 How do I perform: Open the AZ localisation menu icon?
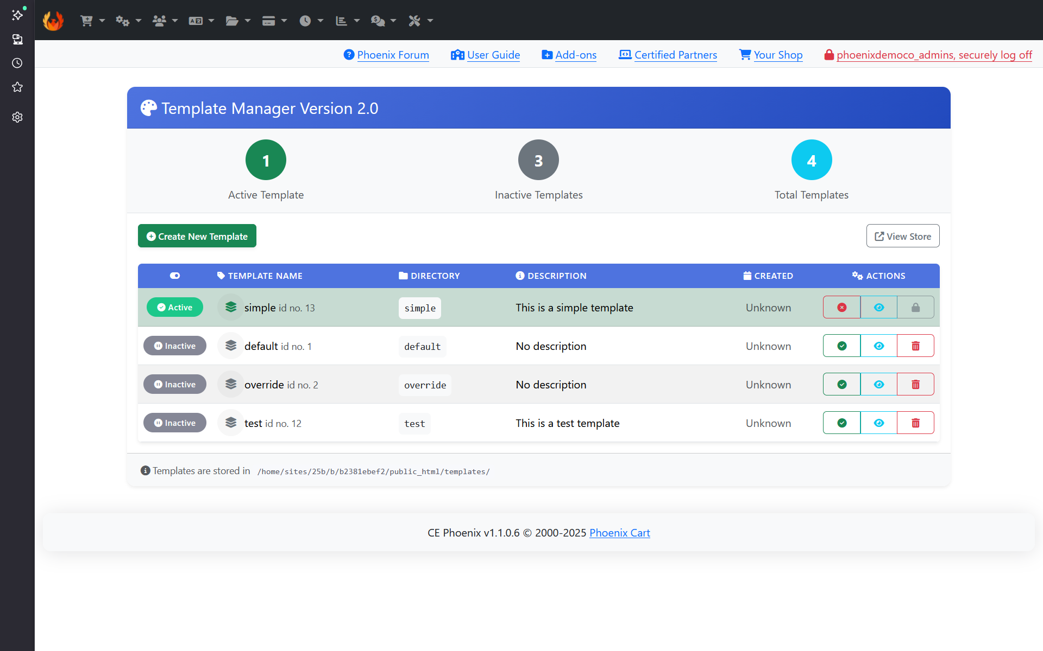[196, 21]
